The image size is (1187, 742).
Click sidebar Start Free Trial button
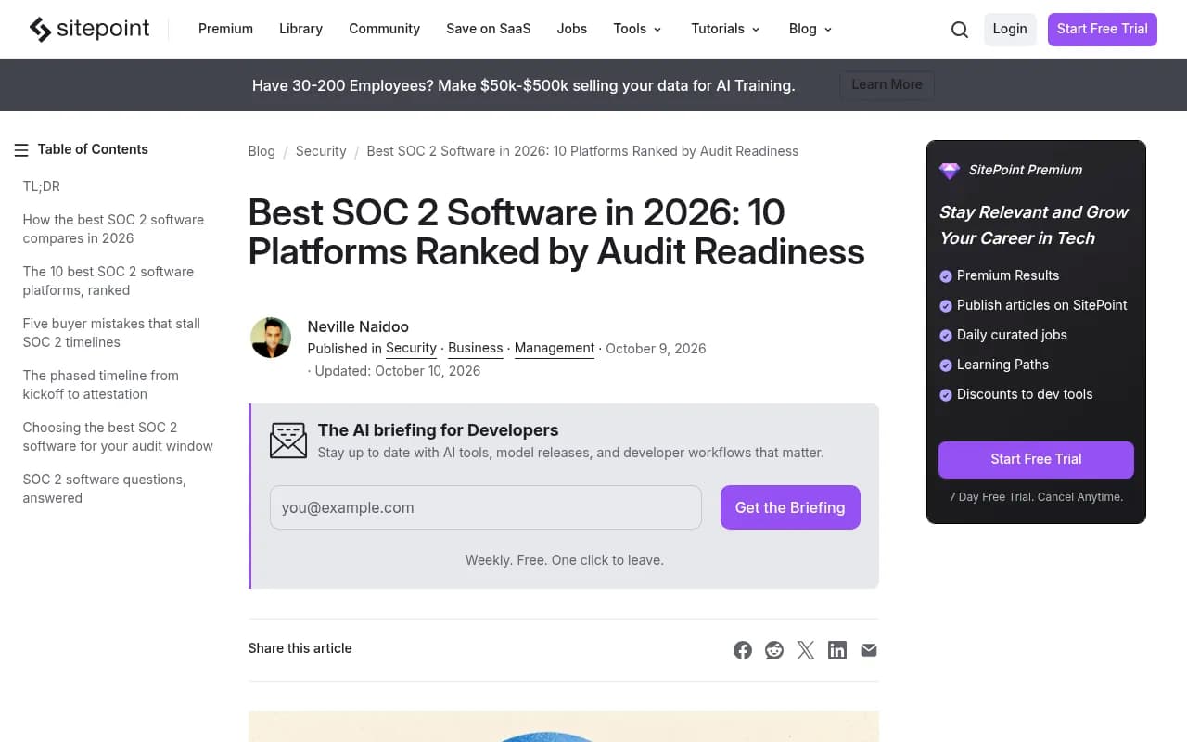[x=1036, y=459]
